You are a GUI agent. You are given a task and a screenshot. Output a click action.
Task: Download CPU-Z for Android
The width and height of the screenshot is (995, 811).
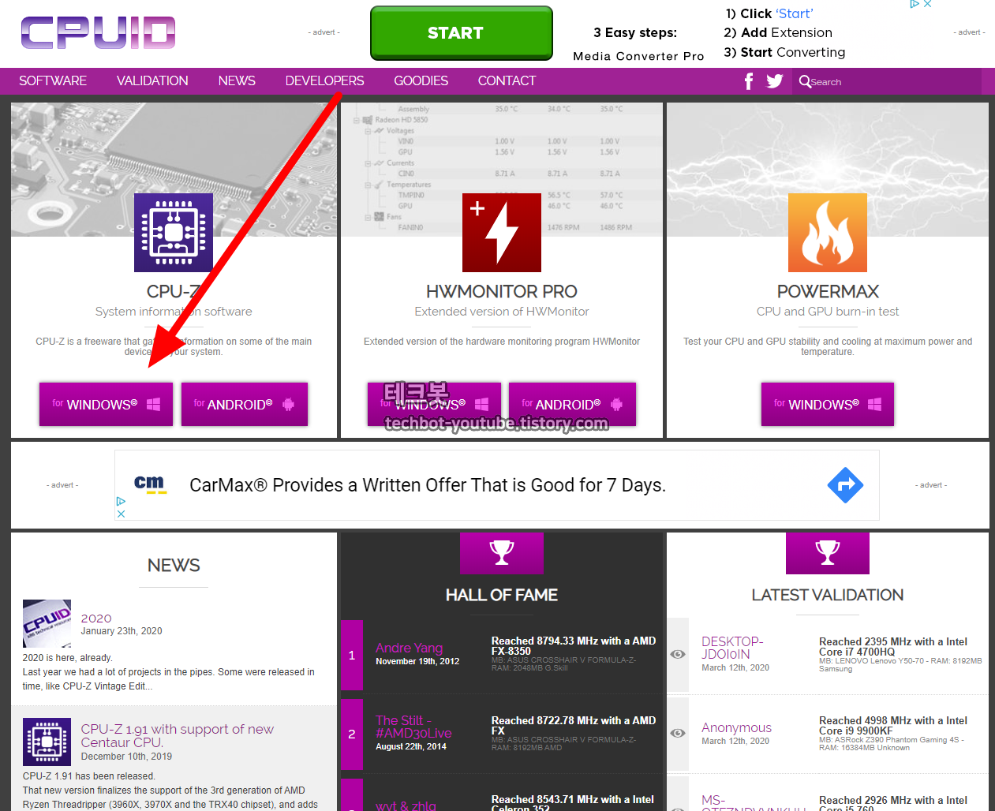tap(245, 404)
